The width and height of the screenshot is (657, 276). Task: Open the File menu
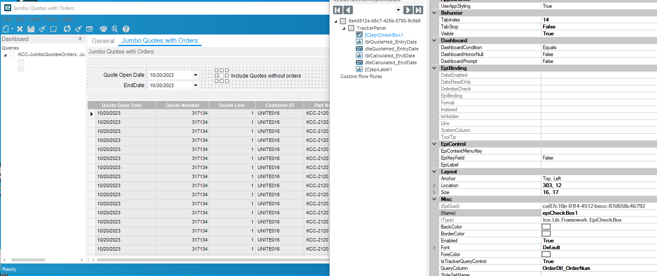(x=7, y=19)
